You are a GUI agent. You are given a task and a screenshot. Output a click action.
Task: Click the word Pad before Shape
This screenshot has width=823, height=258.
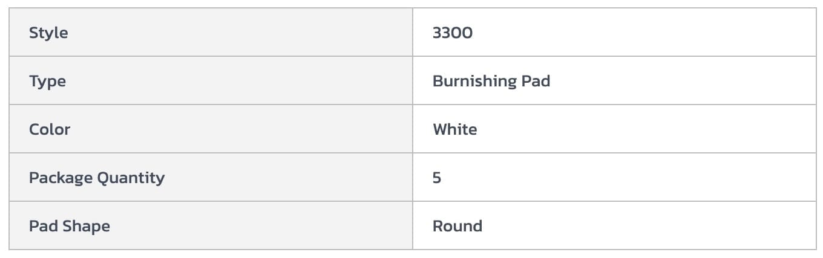click(x=41, y=226)
